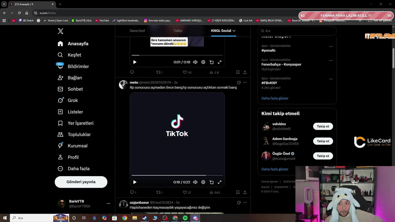
Task: Open Bildirimler notifications
Action: [x=73, y=66]
